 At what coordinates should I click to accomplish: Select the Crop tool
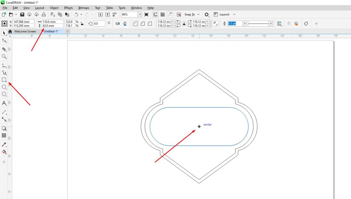point(4,49)
